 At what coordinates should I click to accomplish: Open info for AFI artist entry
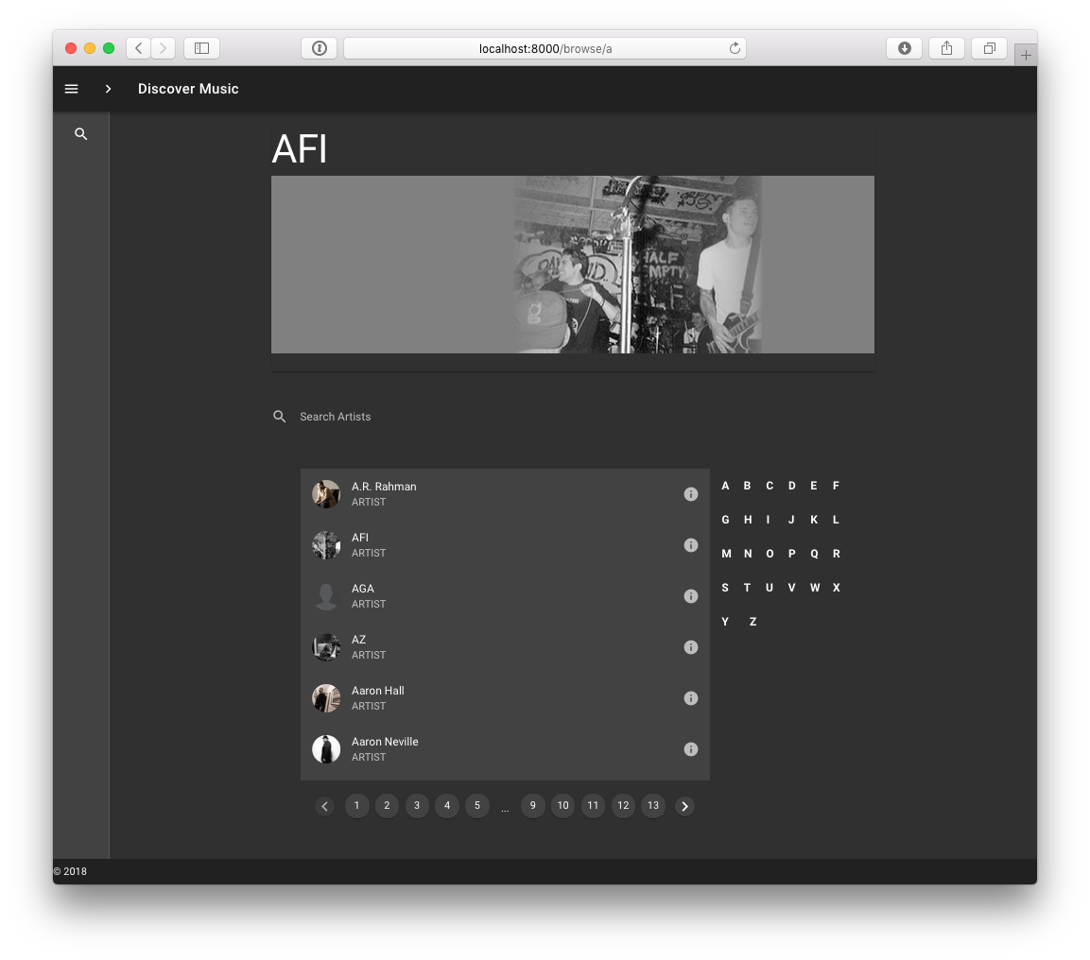(691, 545)
